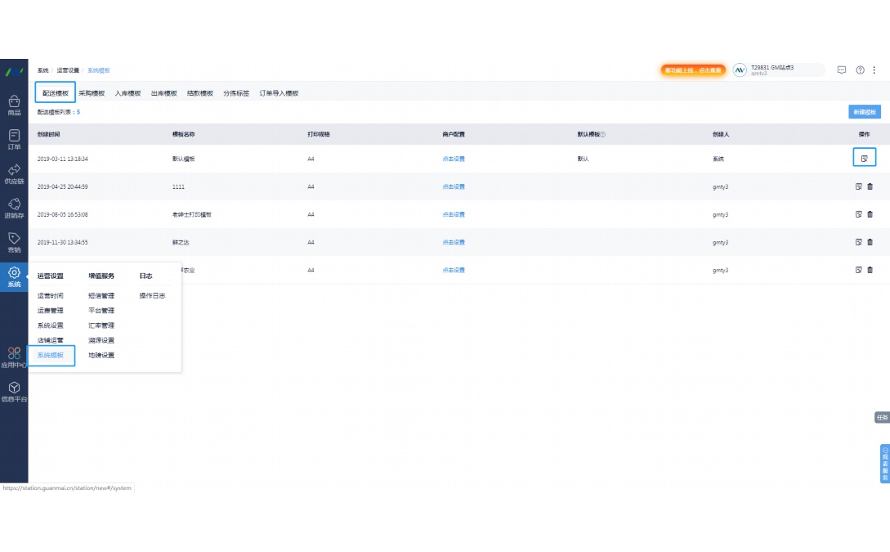Image resolution: width=890 pixels, height=552 pixels.
Task: Open the 商品 sidebar icon
Action: [x=14, y=105]
